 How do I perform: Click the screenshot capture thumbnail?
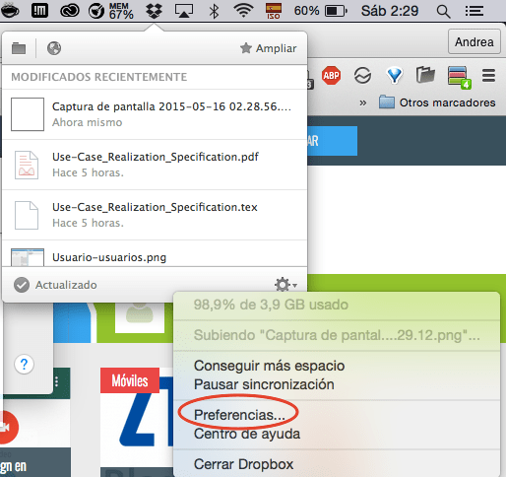pyautogui.click(x=28, y=114)
